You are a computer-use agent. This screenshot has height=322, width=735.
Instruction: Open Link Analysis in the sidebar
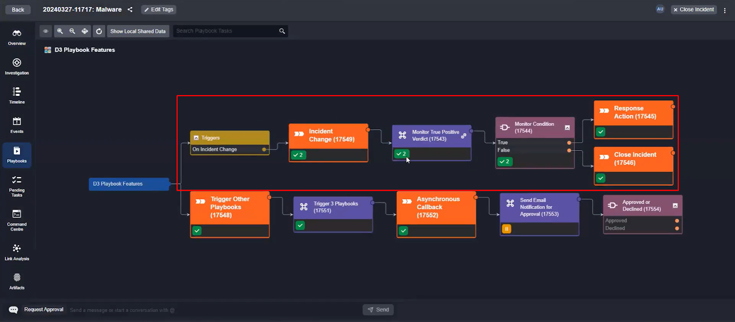[17, 252]
